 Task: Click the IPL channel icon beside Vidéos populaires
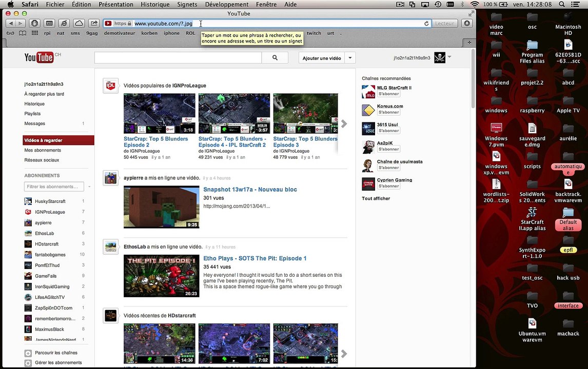[x=111, y=86]
